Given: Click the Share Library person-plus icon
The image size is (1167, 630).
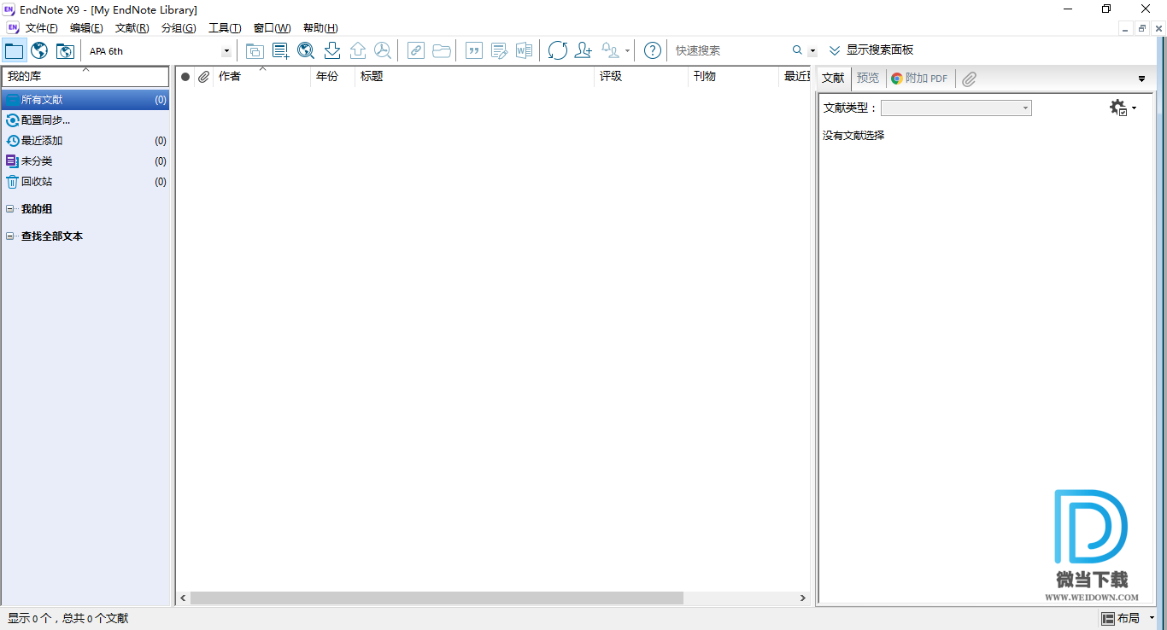Looking at the screenshot, I should (x=583, y=50).
